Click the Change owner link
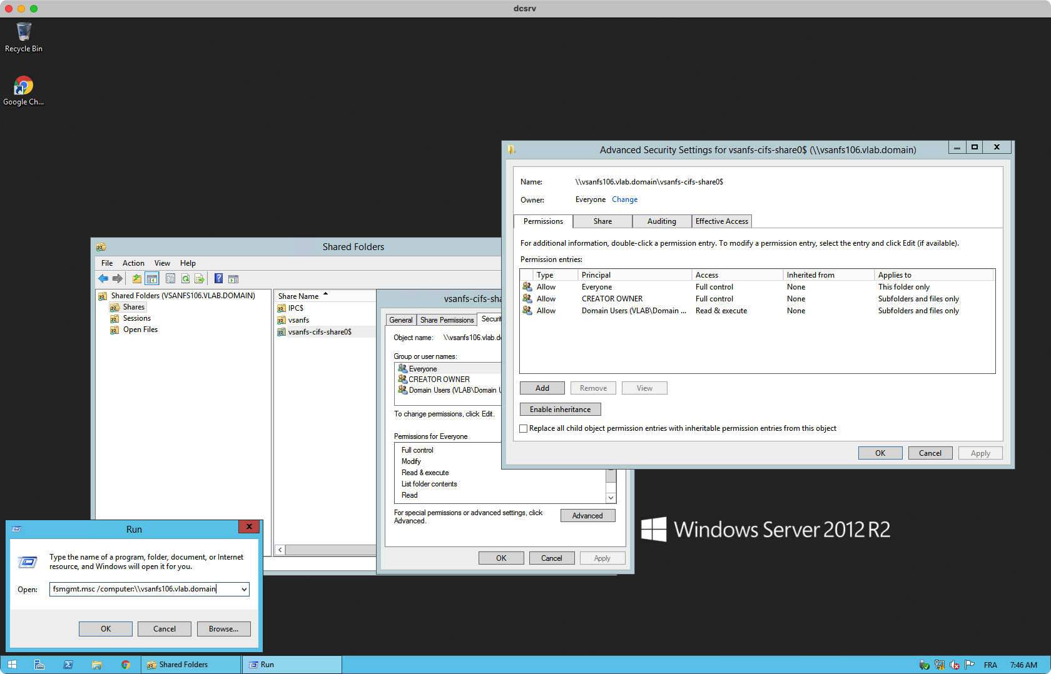Viewport: 1051px width, 674px height. pos(624,199)
